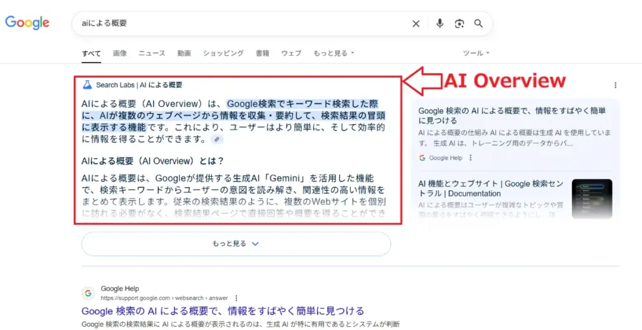Open AI overview three-dot options menu
The width and height of the screenshot is (642, 330).
click(x=616, y=85)
